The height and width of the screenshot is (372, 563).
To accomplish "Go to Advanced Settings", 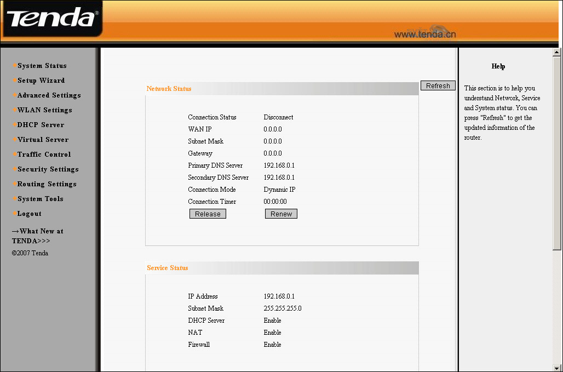I will 49,95.
